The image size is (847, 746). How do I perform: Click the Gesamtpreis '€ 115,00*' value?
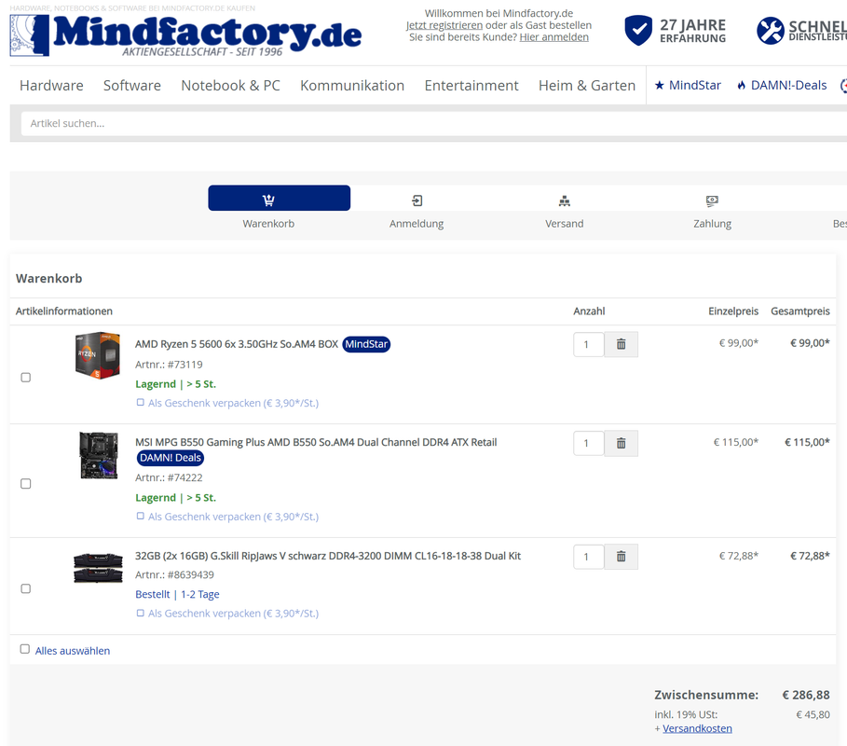click(807, 442)
